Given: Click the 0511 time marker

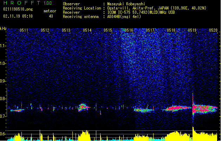Looking at the screenshot, I should click(x=24, y=30).
